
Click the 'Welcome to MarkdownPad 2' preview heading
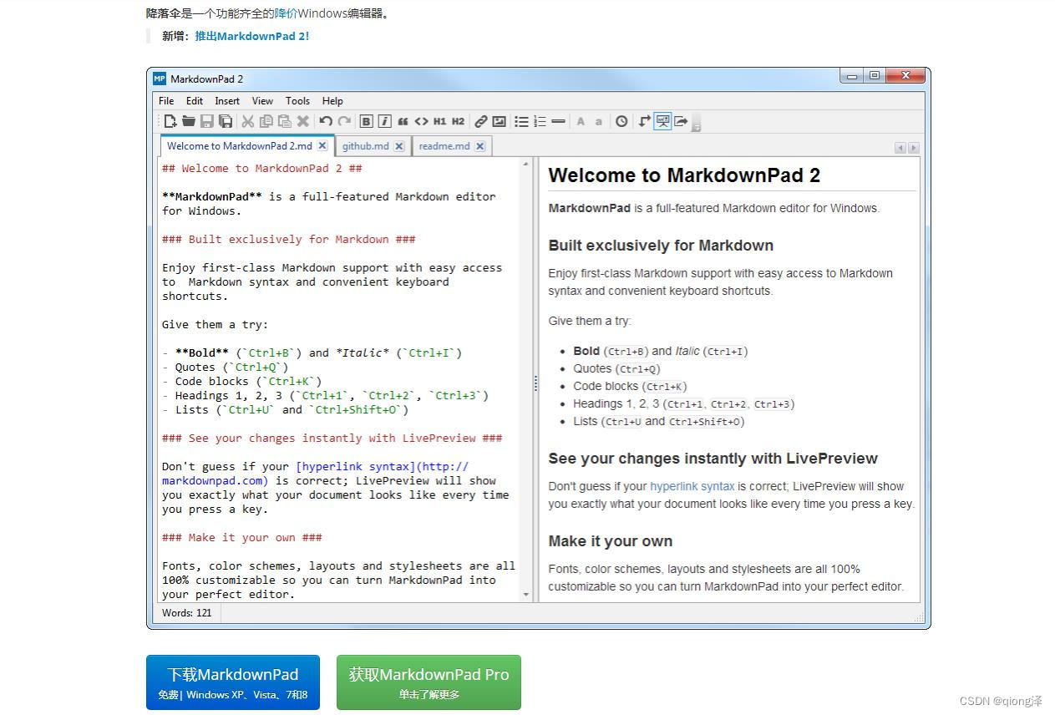(x=684, y=175)
